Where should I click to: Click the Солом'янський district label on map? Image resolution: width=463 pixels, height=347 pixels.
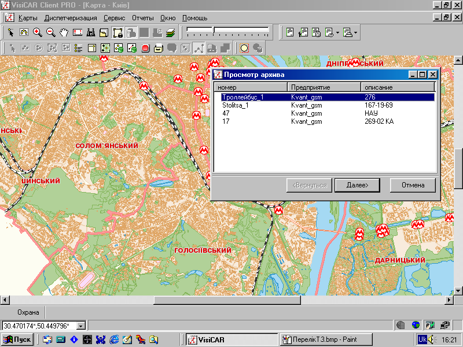(106, 146)
